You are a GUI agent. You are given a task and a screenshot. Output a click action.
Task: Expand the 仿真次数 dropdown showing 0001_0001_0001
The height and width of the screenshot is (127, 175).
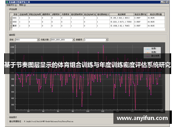pyautogui.click(x=73, y=40)
